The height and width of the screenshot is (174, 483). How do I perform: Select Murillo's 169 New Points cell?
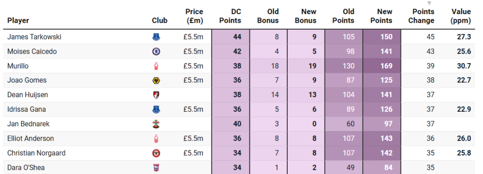point(382,66)
